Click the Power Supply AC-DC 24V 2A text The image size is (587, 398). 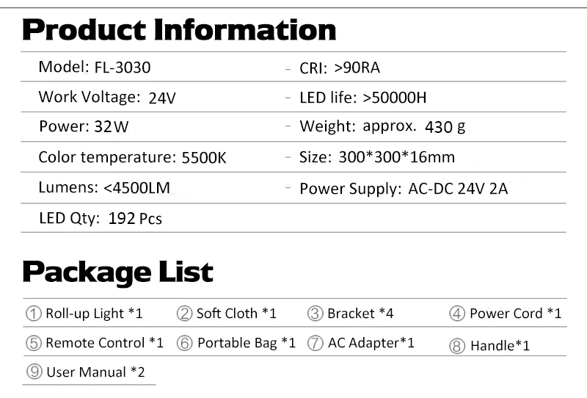pyautogui.click(x=404, y=189)
